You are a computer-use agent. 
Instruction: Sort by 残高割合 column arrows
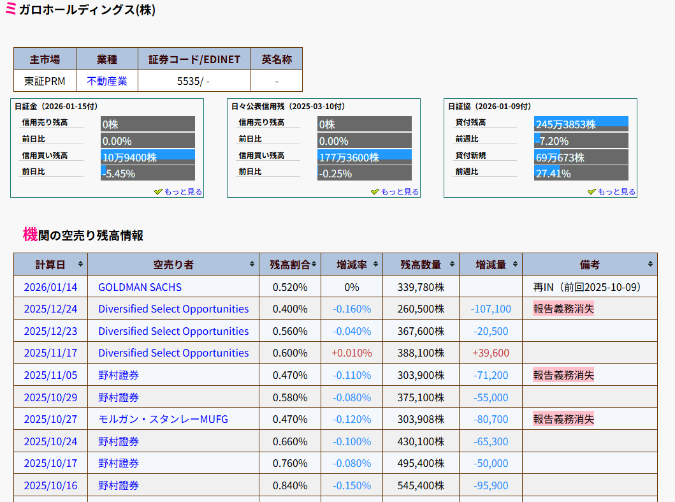coord(314,264)
